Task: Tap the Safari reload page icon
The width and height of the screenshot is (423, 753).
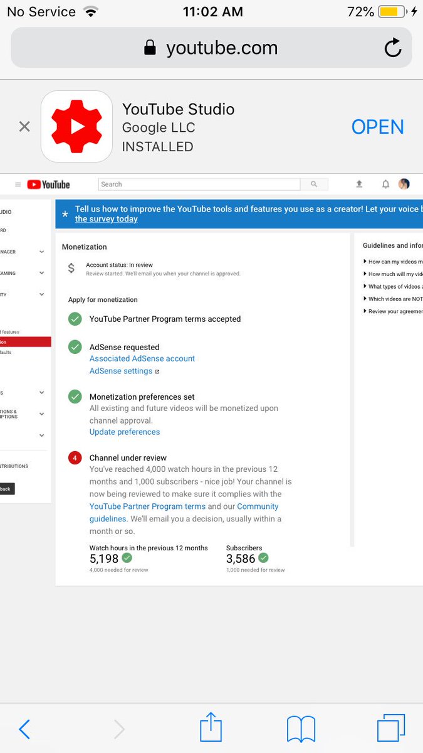Action: [x=393, y=48]
